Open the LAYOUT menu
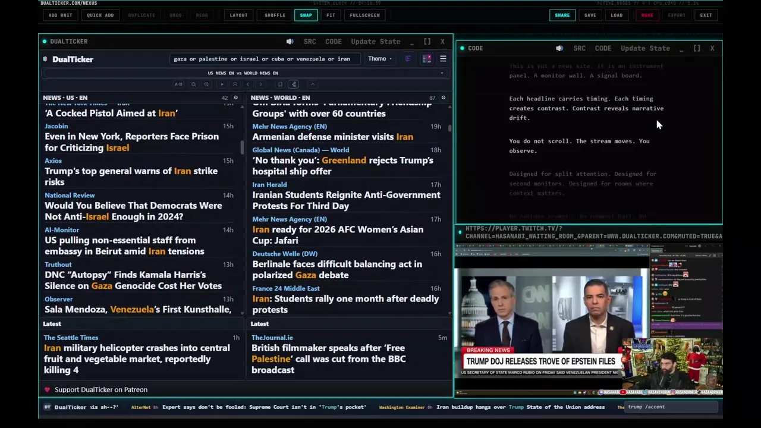Viewport: 761px width, 428px height. (238, 15)
